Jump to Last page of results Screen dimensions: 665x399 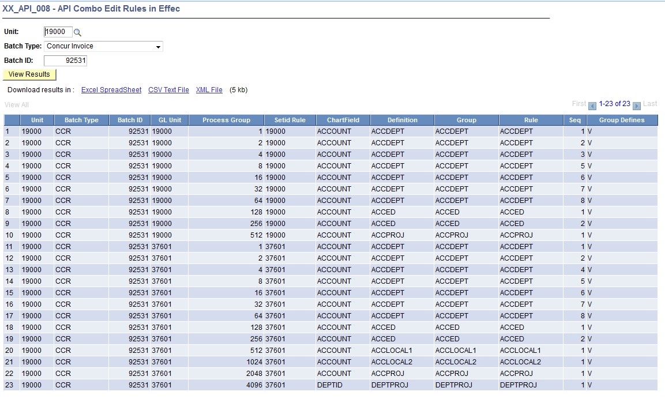pos(650,104)
